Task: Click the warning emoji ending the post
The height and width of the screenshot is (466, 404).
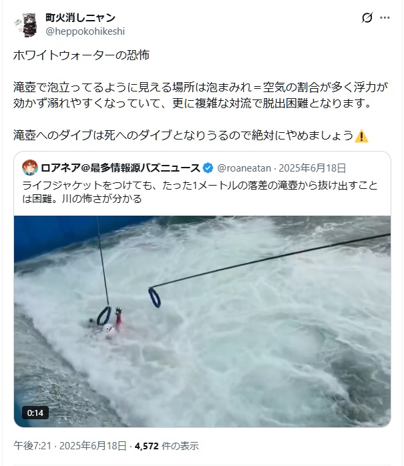Action: tap(361, 136)
